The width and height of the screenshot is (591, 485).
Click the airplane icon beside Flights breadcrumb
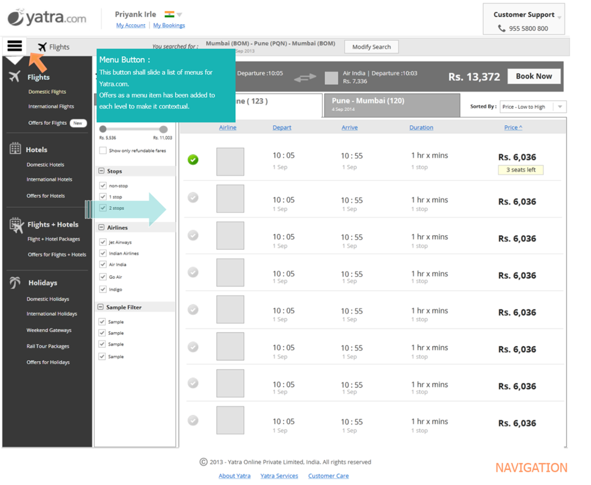coord(42,47)
